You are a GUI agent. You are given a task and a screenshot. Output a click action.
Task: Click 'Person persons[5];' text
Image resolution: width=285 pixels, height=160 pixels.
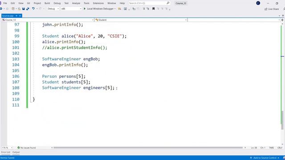point(64,76)
